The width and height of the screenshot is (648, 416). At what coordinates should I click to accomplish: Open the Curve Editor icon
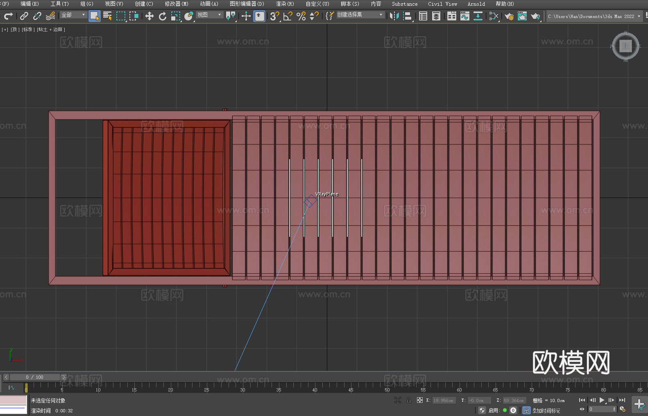[465, 16]
